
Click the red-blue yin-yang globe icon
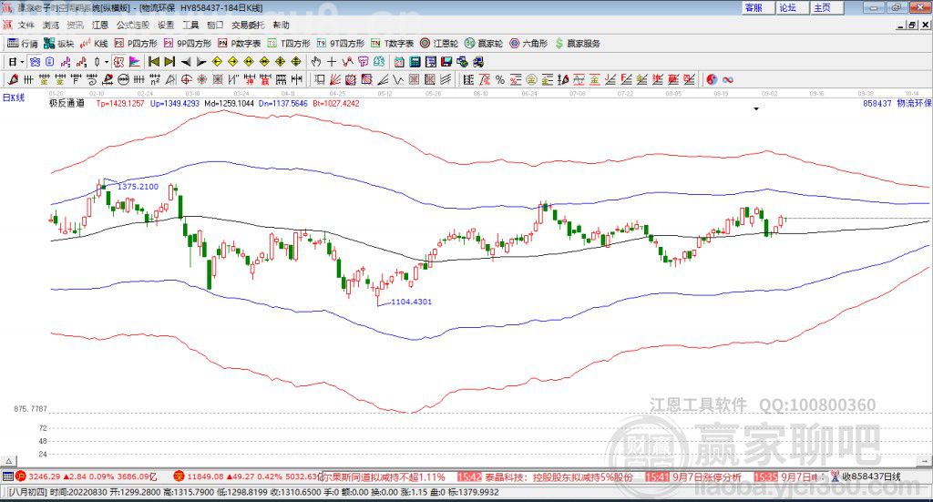tap(712, 79)
